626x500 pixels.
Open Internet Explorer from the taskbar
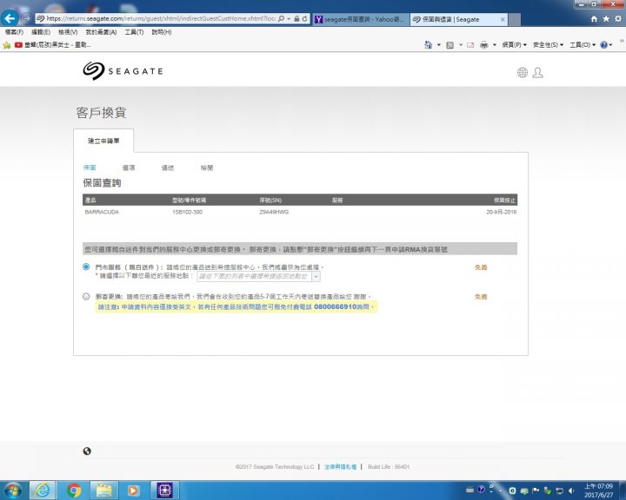(x=42, y=490)
